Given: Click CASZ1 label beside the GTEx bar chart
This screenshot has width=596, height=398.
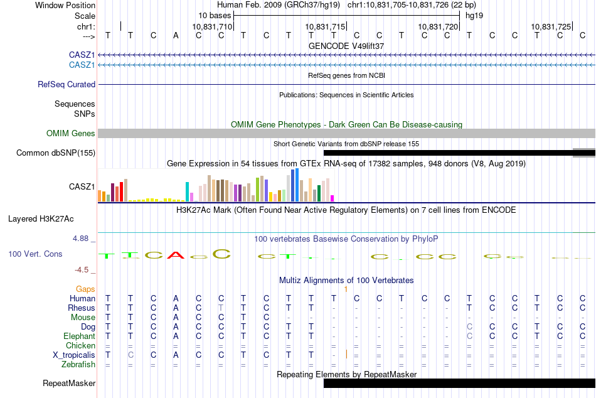Looking at the screenshot, I should (82, 186).
